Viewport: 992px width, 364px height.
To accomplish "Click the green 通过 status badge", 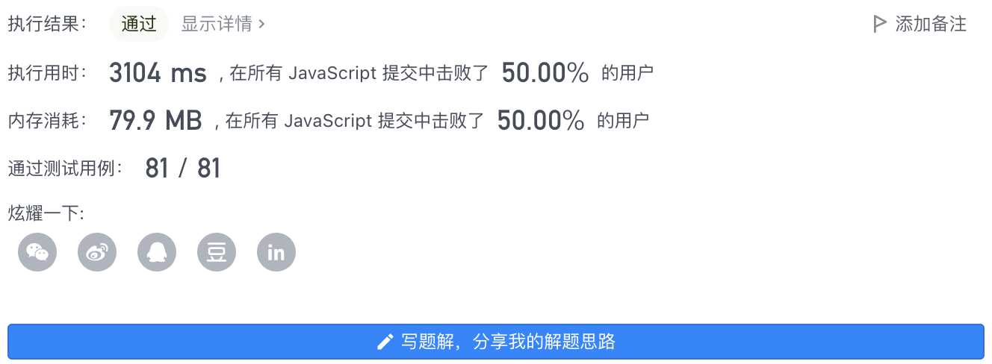I will click(139, 24).
